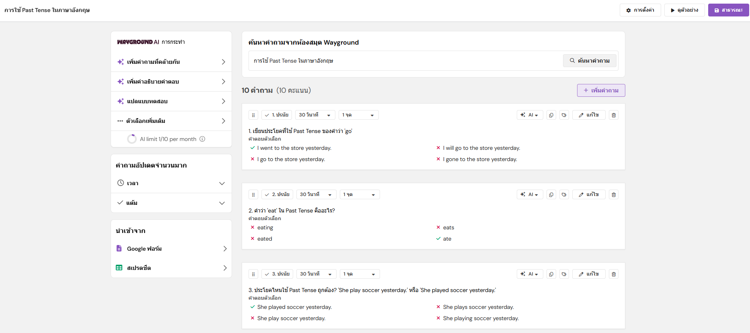
Task: Select เพิ่มคำถามที่คล้ายกัน AI action
Action: [171, 62]
